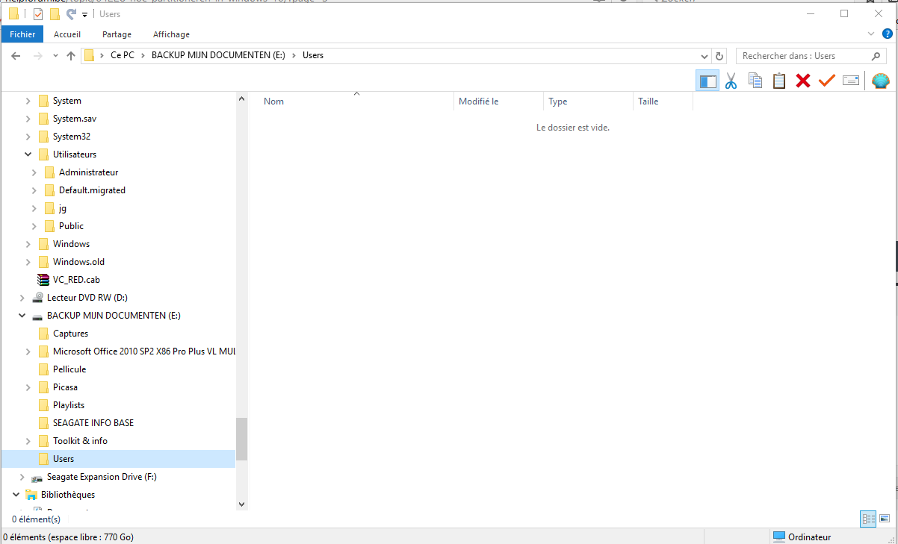Switch to the Affichage tab
This screenshot has width=898, height=544.
tap(171, 34)
